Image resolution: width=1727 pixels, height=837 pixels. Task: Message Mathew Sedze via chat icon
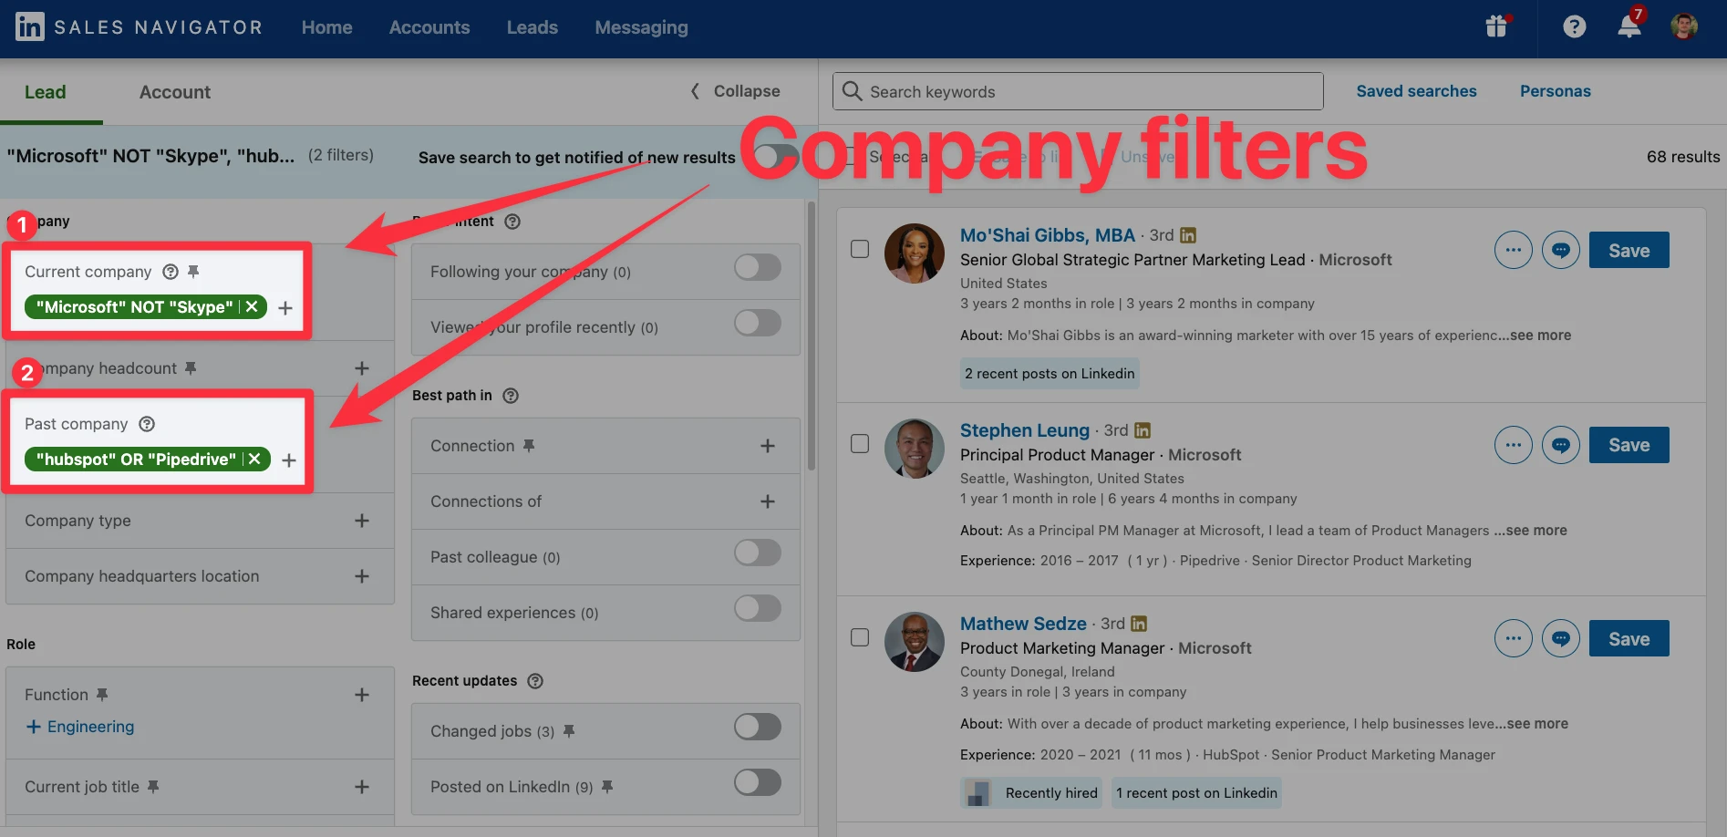(x=1561, y=638)
